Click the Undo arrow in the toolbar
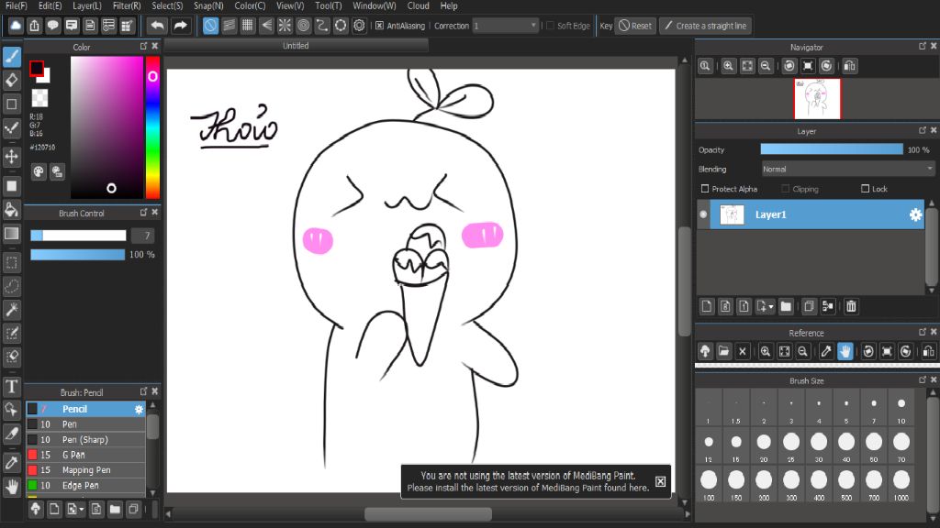940x528 pixels. click(x=158, y=26)
